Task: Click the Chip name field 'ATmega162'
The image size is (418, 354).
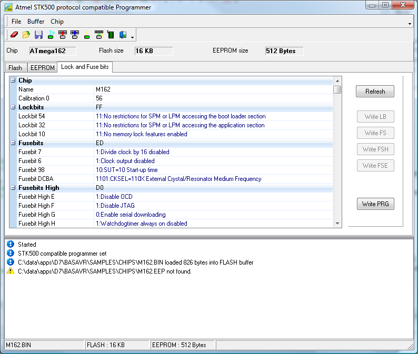Action: coord(53,51)
